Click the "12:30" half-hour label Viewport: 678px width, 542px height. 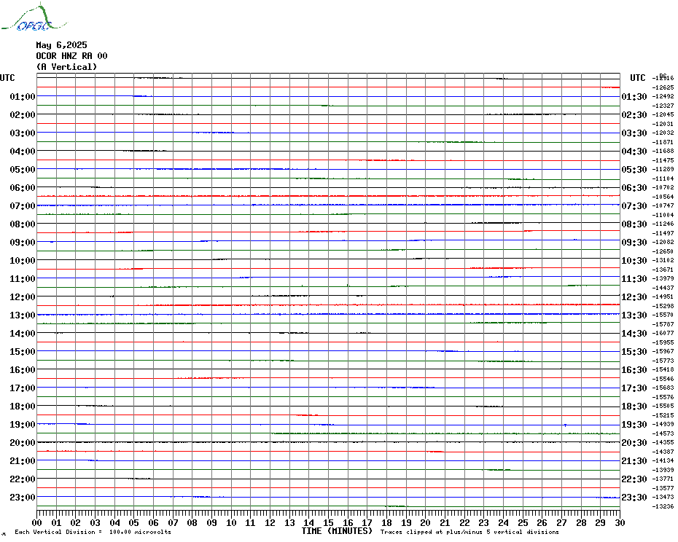pyautogui.click(x=634, y=297)
